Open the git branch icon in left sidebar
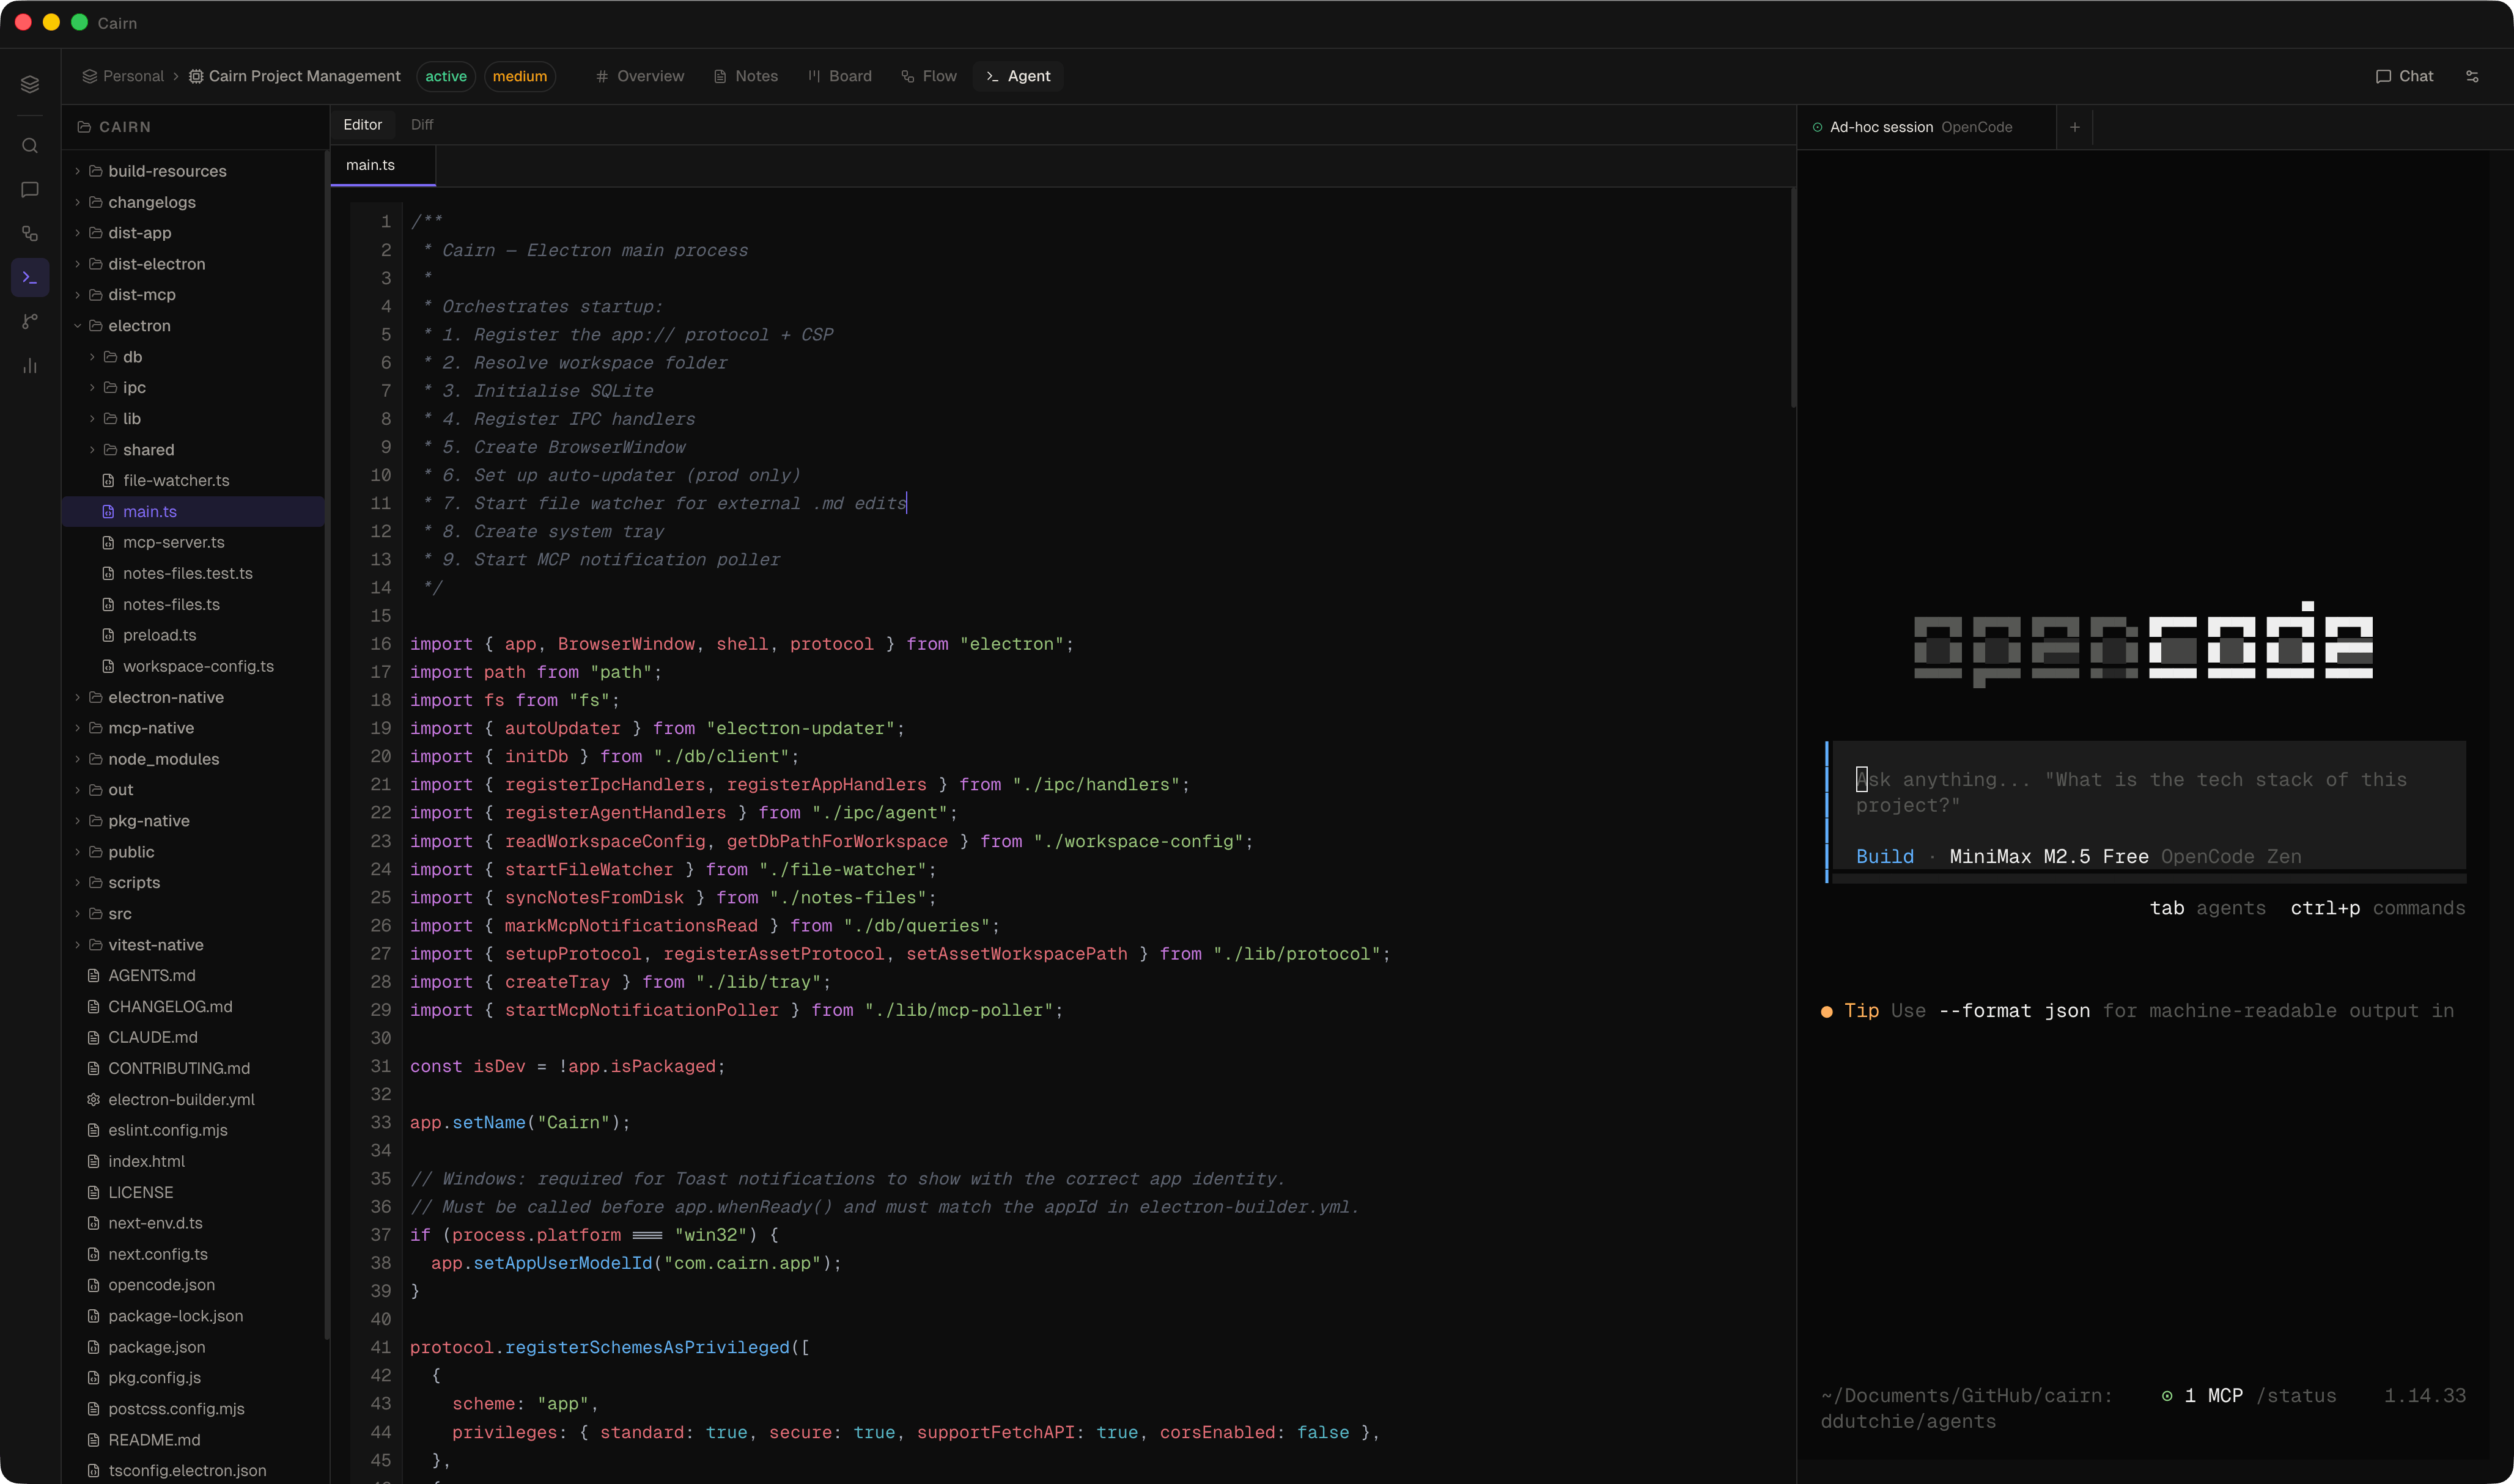 pyautogui.click(x=30, y=321)
